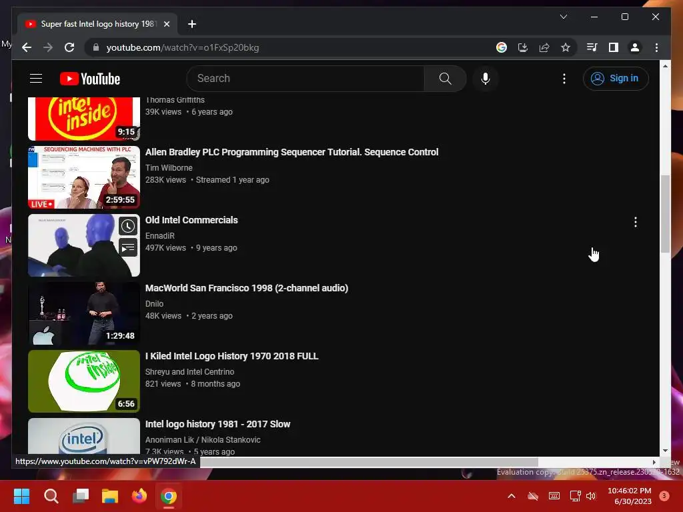The width and height of the screenshot is (683, 512).
Task: Click the install app icon in address bar
Action: [x=523, y=47]
